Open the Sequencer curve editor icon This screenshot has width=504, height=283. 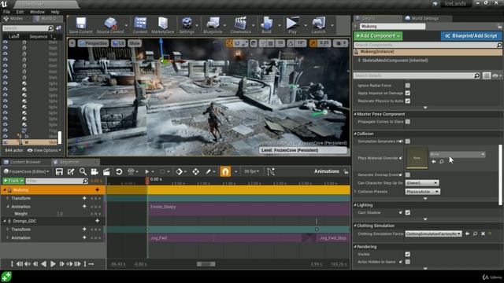coord(271,171)
